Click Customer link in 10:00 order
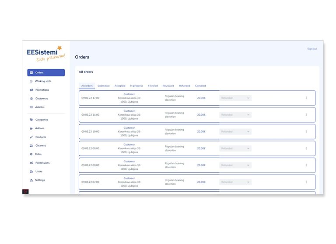Image resolution: width=336 pixels, height=244 pixels. 129,127
